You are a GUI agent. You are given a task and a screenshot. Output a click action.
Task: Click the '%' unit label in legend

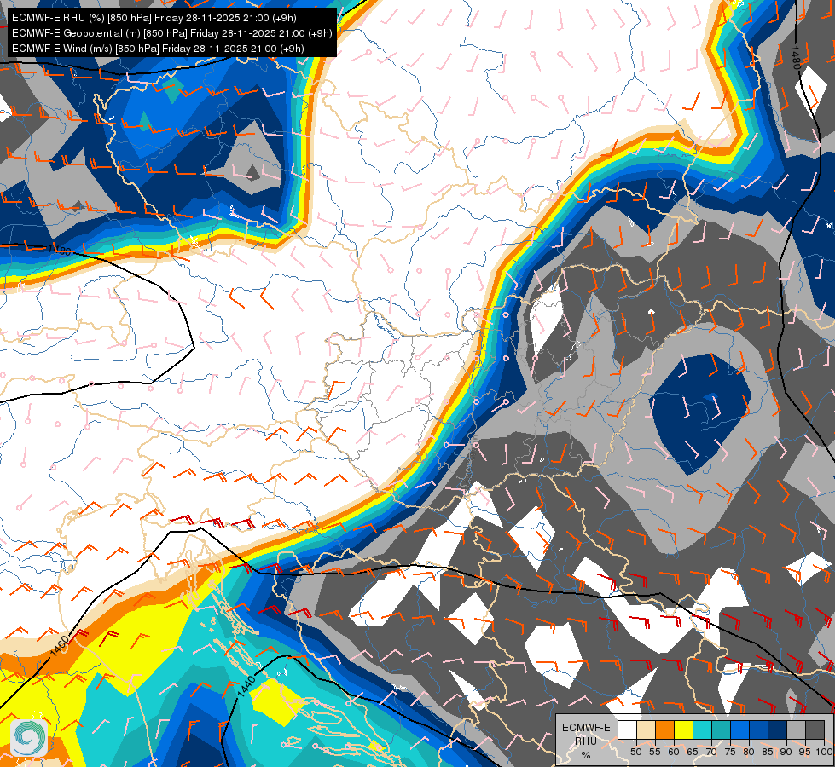click(x=586, y=755)
